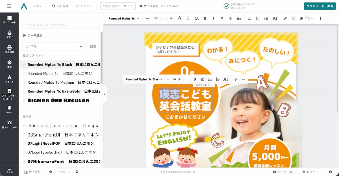Toggle bold formatting in the floating toolbar
Screen dimensions: 339x176
[x=194, y=79]
